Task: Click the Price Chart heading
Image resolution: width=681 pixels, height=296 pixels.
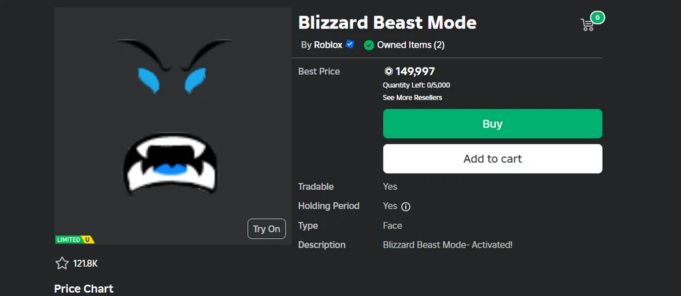Action: pyautogui.click(x=84, y=289)
